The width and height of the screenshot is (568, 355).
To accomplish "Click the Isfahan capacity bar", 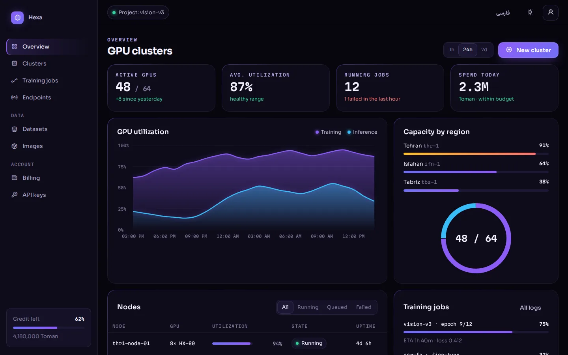I will [x=476, y=172].
